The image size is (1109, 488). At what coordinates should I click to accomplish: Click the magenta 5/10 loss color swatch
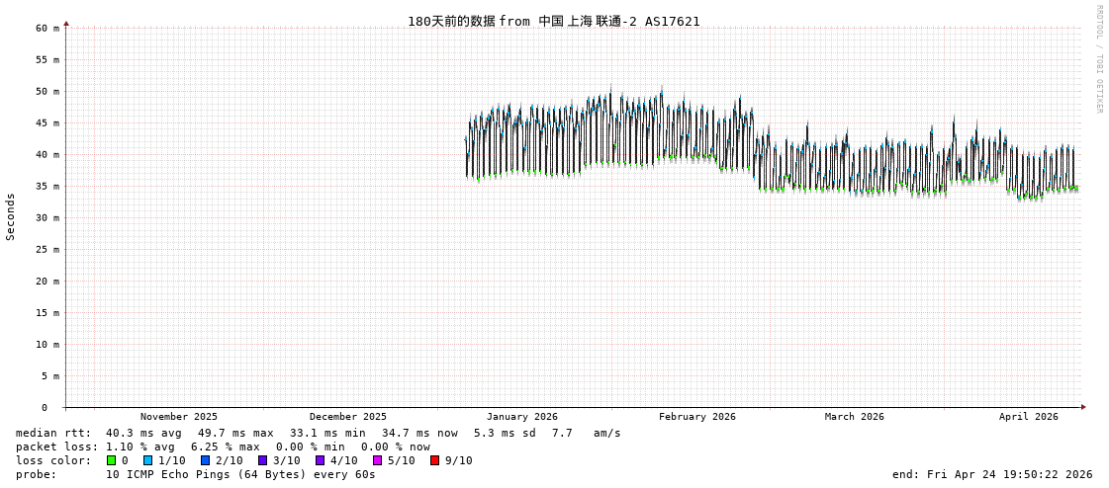tap(377, 460)
